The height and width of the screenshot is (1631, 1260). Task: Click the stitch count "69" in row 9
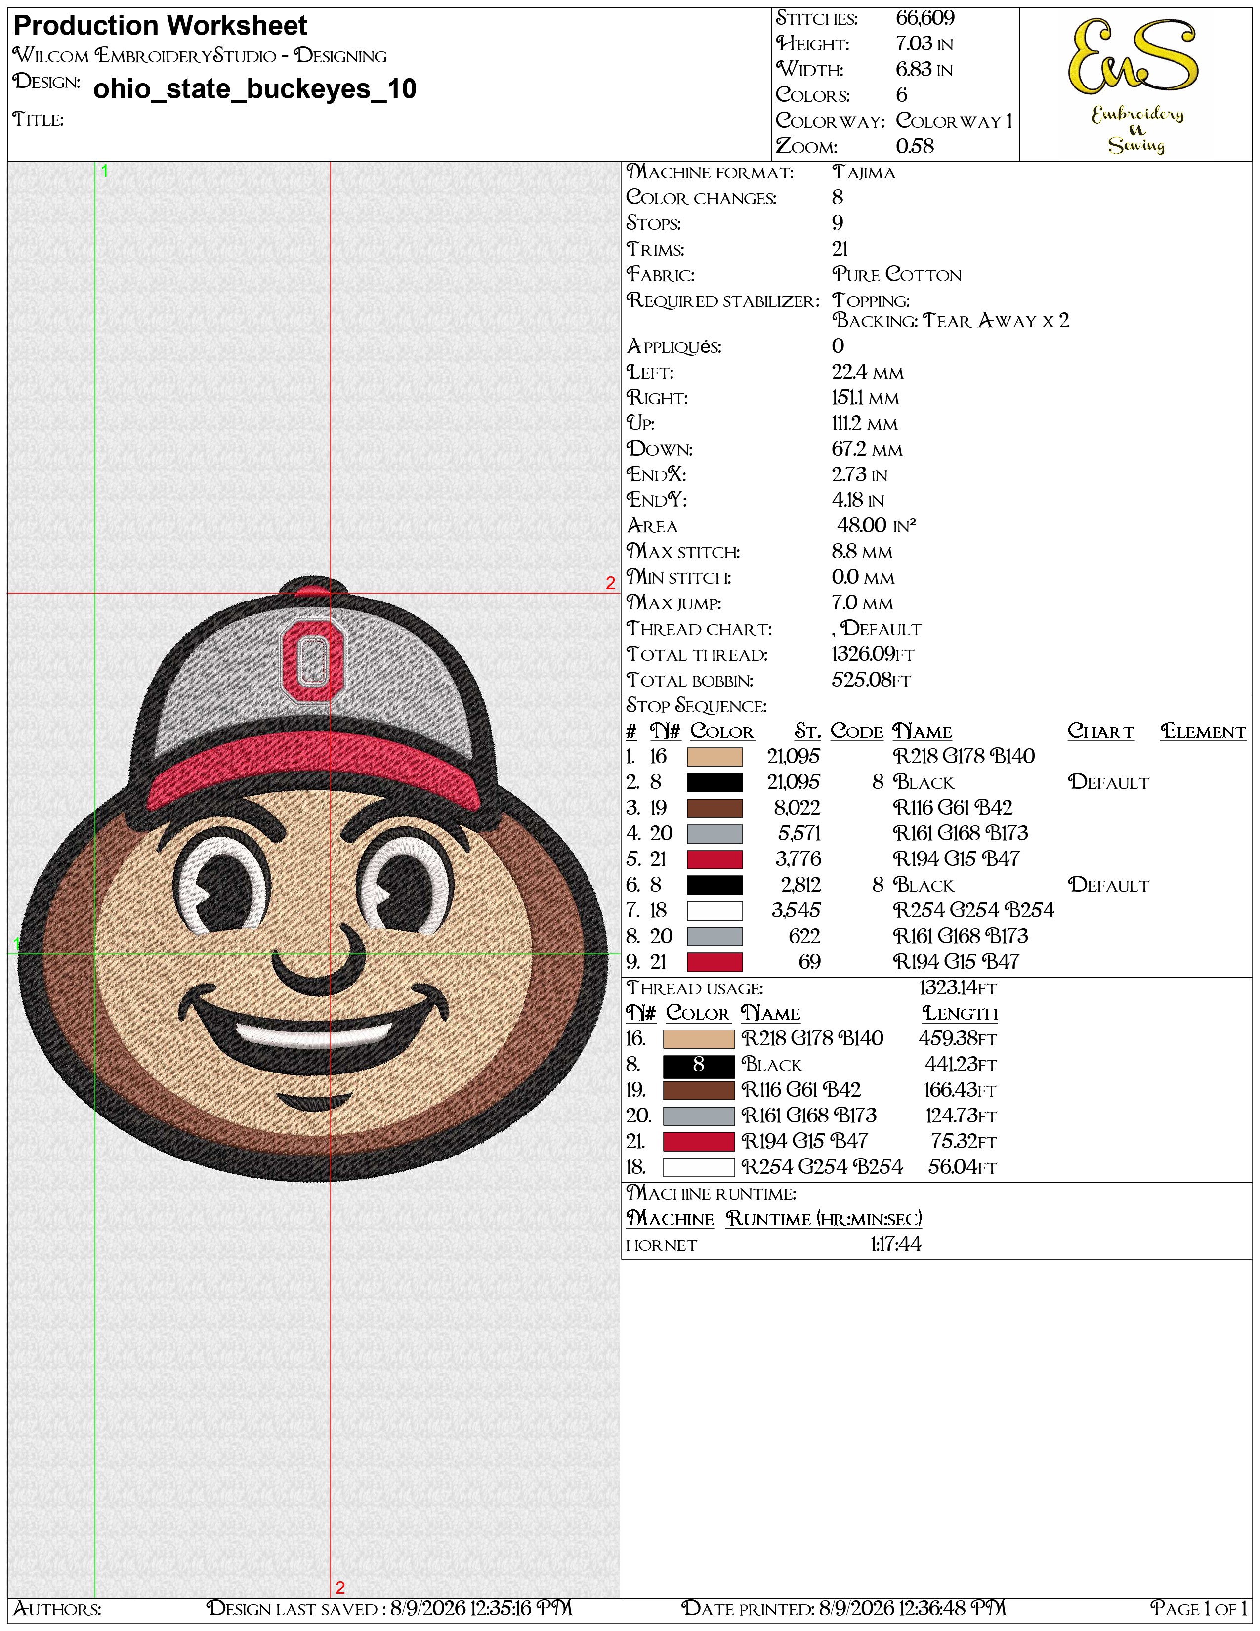[810, 962]
